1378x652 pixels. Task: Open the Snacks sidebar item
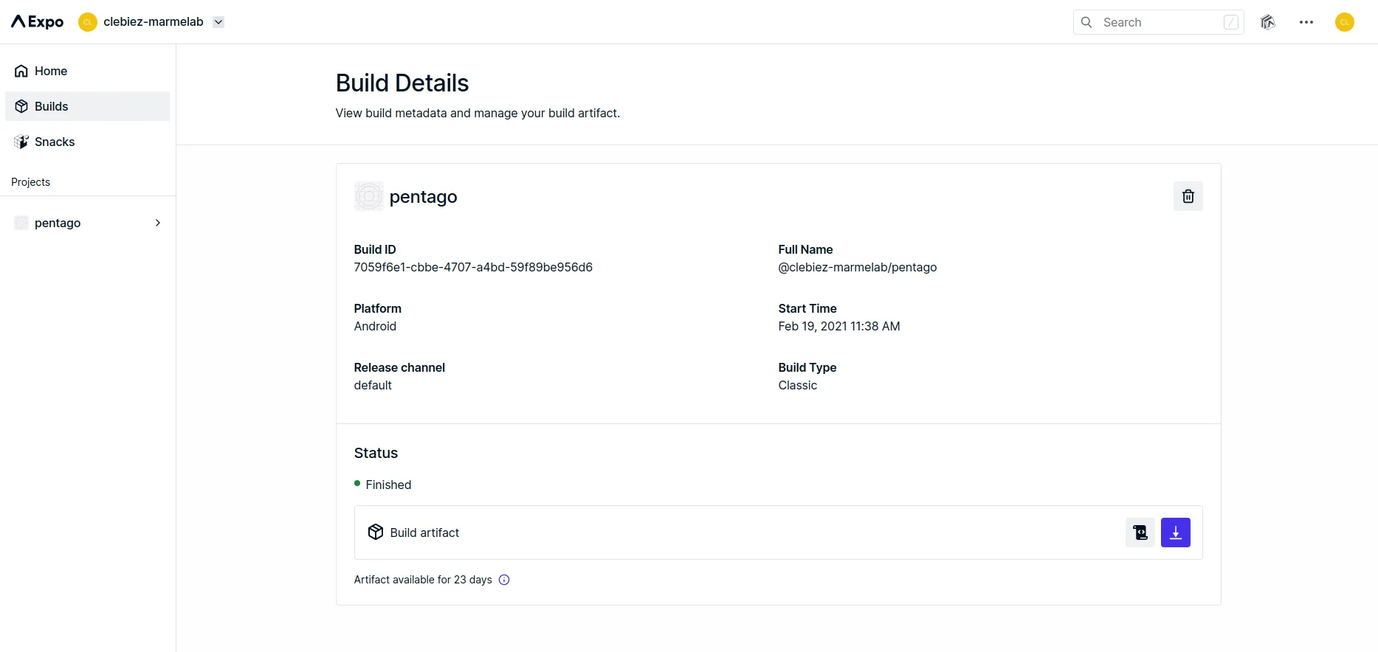54,142
